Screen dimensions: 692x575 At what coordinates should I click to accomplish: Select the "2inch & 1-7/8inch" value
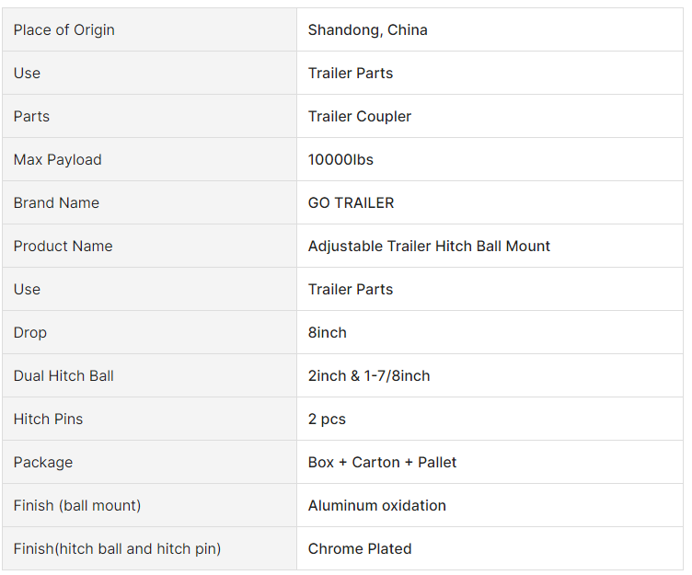(x=368, y=375)
